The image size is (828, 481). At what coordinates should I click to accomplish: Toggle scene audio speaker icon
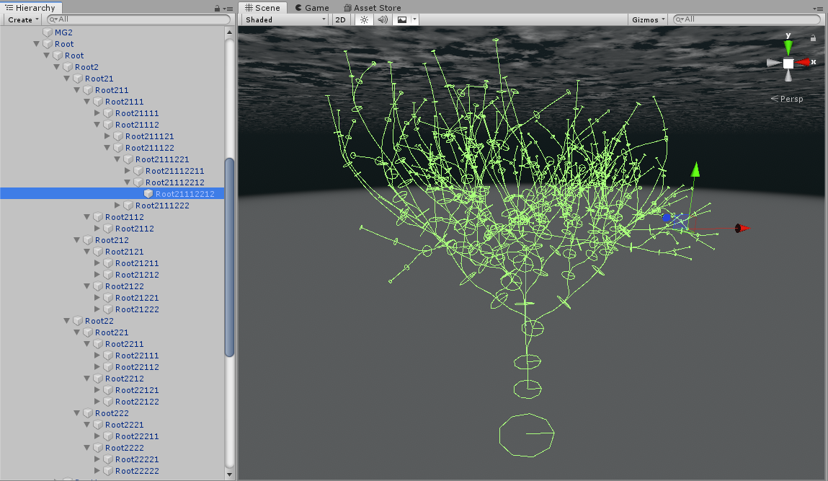click(x=383, y=19)
